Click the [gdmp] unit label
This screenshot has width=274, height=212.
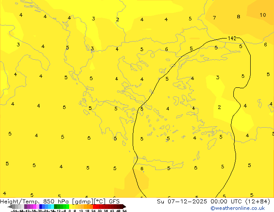[83, 202]
